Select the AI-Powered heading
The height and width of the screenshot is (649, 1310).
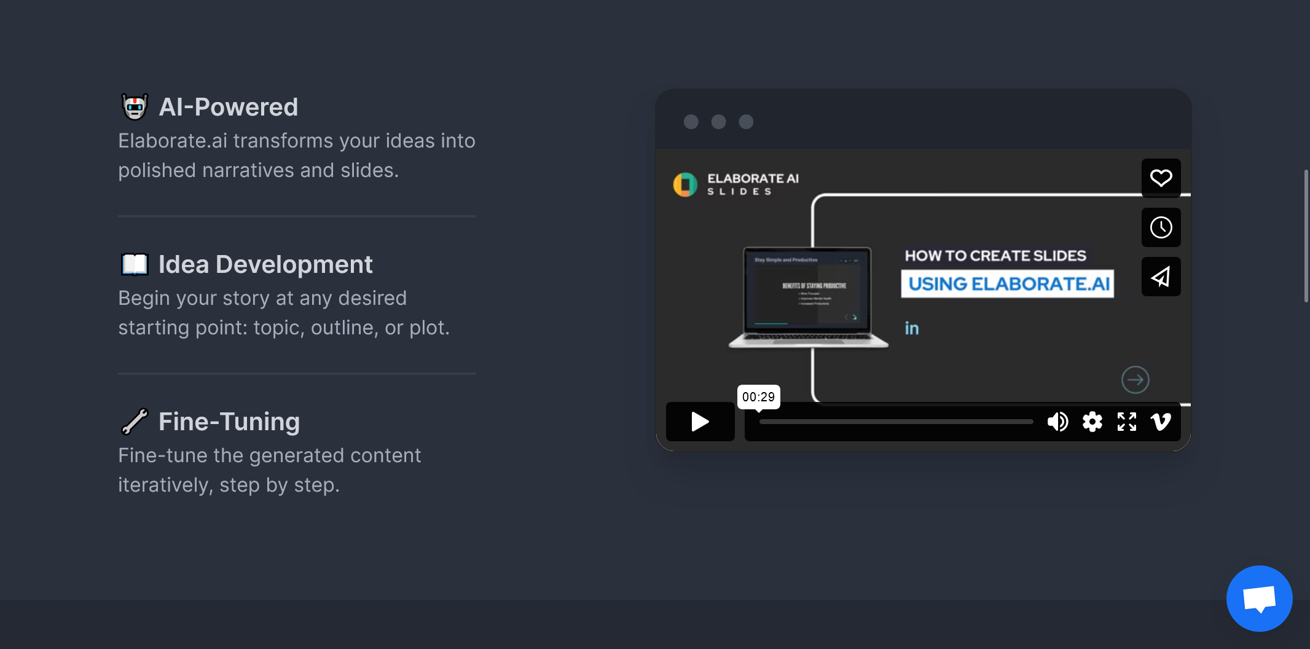[x=229, y=107]
